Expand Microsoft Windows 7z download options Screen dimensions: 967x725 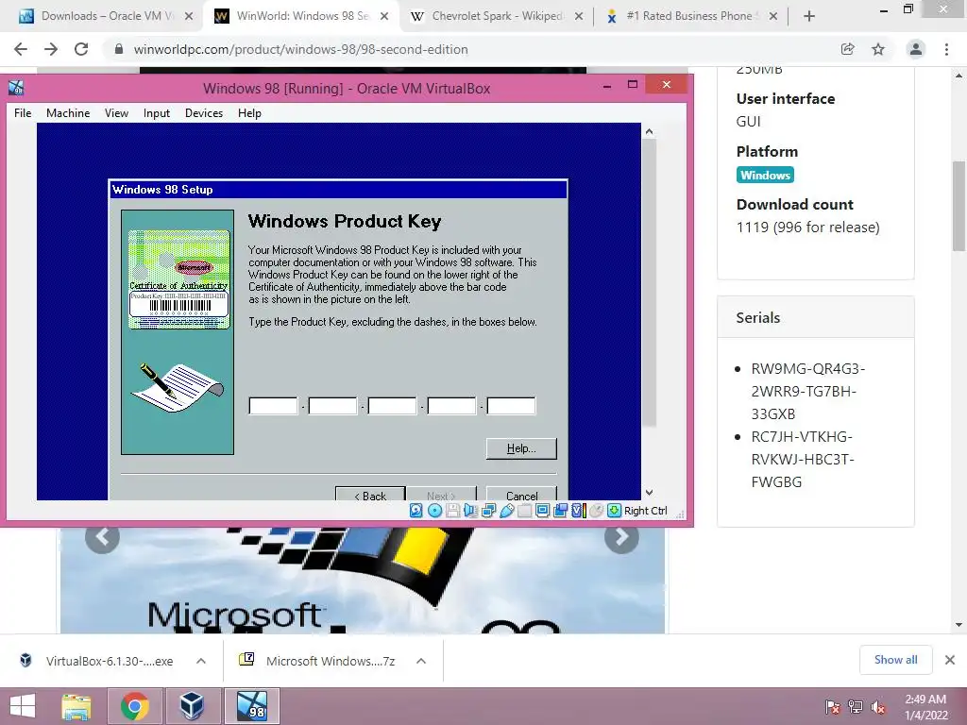pos(421,661)
